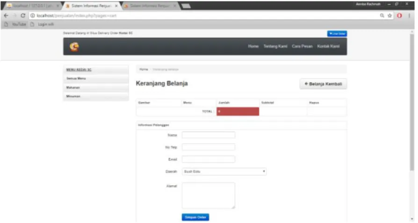The height and width of the screenshot is (223, 418).
Task: Open Cara Pesan in navigation bar
Action: (302, 46)
